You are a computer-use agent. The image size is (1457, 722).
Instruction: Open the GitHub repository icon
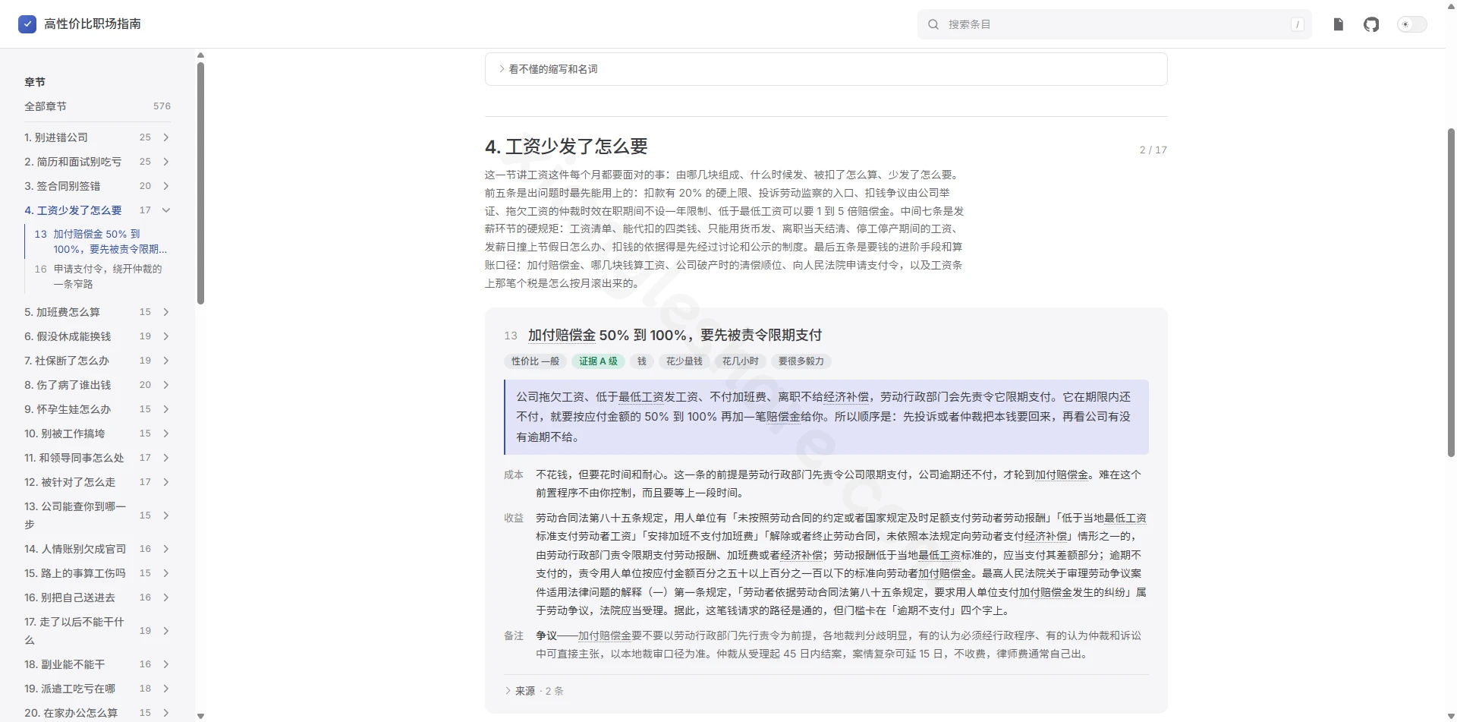click(x=1371, y=24)
